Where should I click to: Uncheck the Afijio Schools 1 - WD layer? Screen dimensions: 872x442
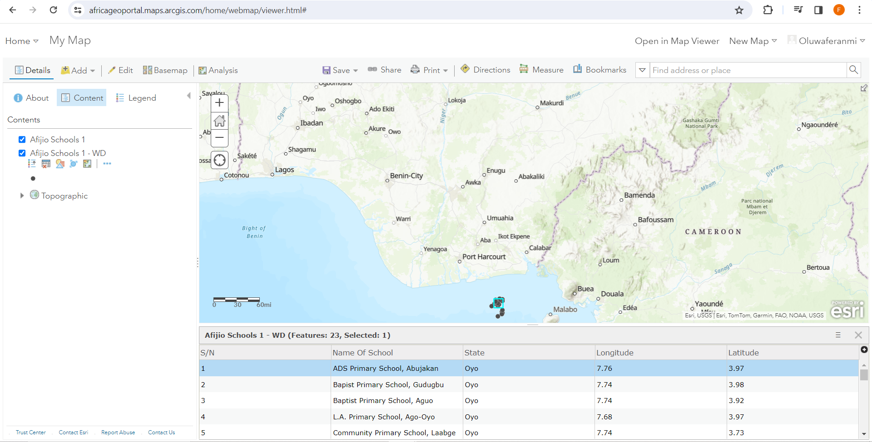click(21, 153)
